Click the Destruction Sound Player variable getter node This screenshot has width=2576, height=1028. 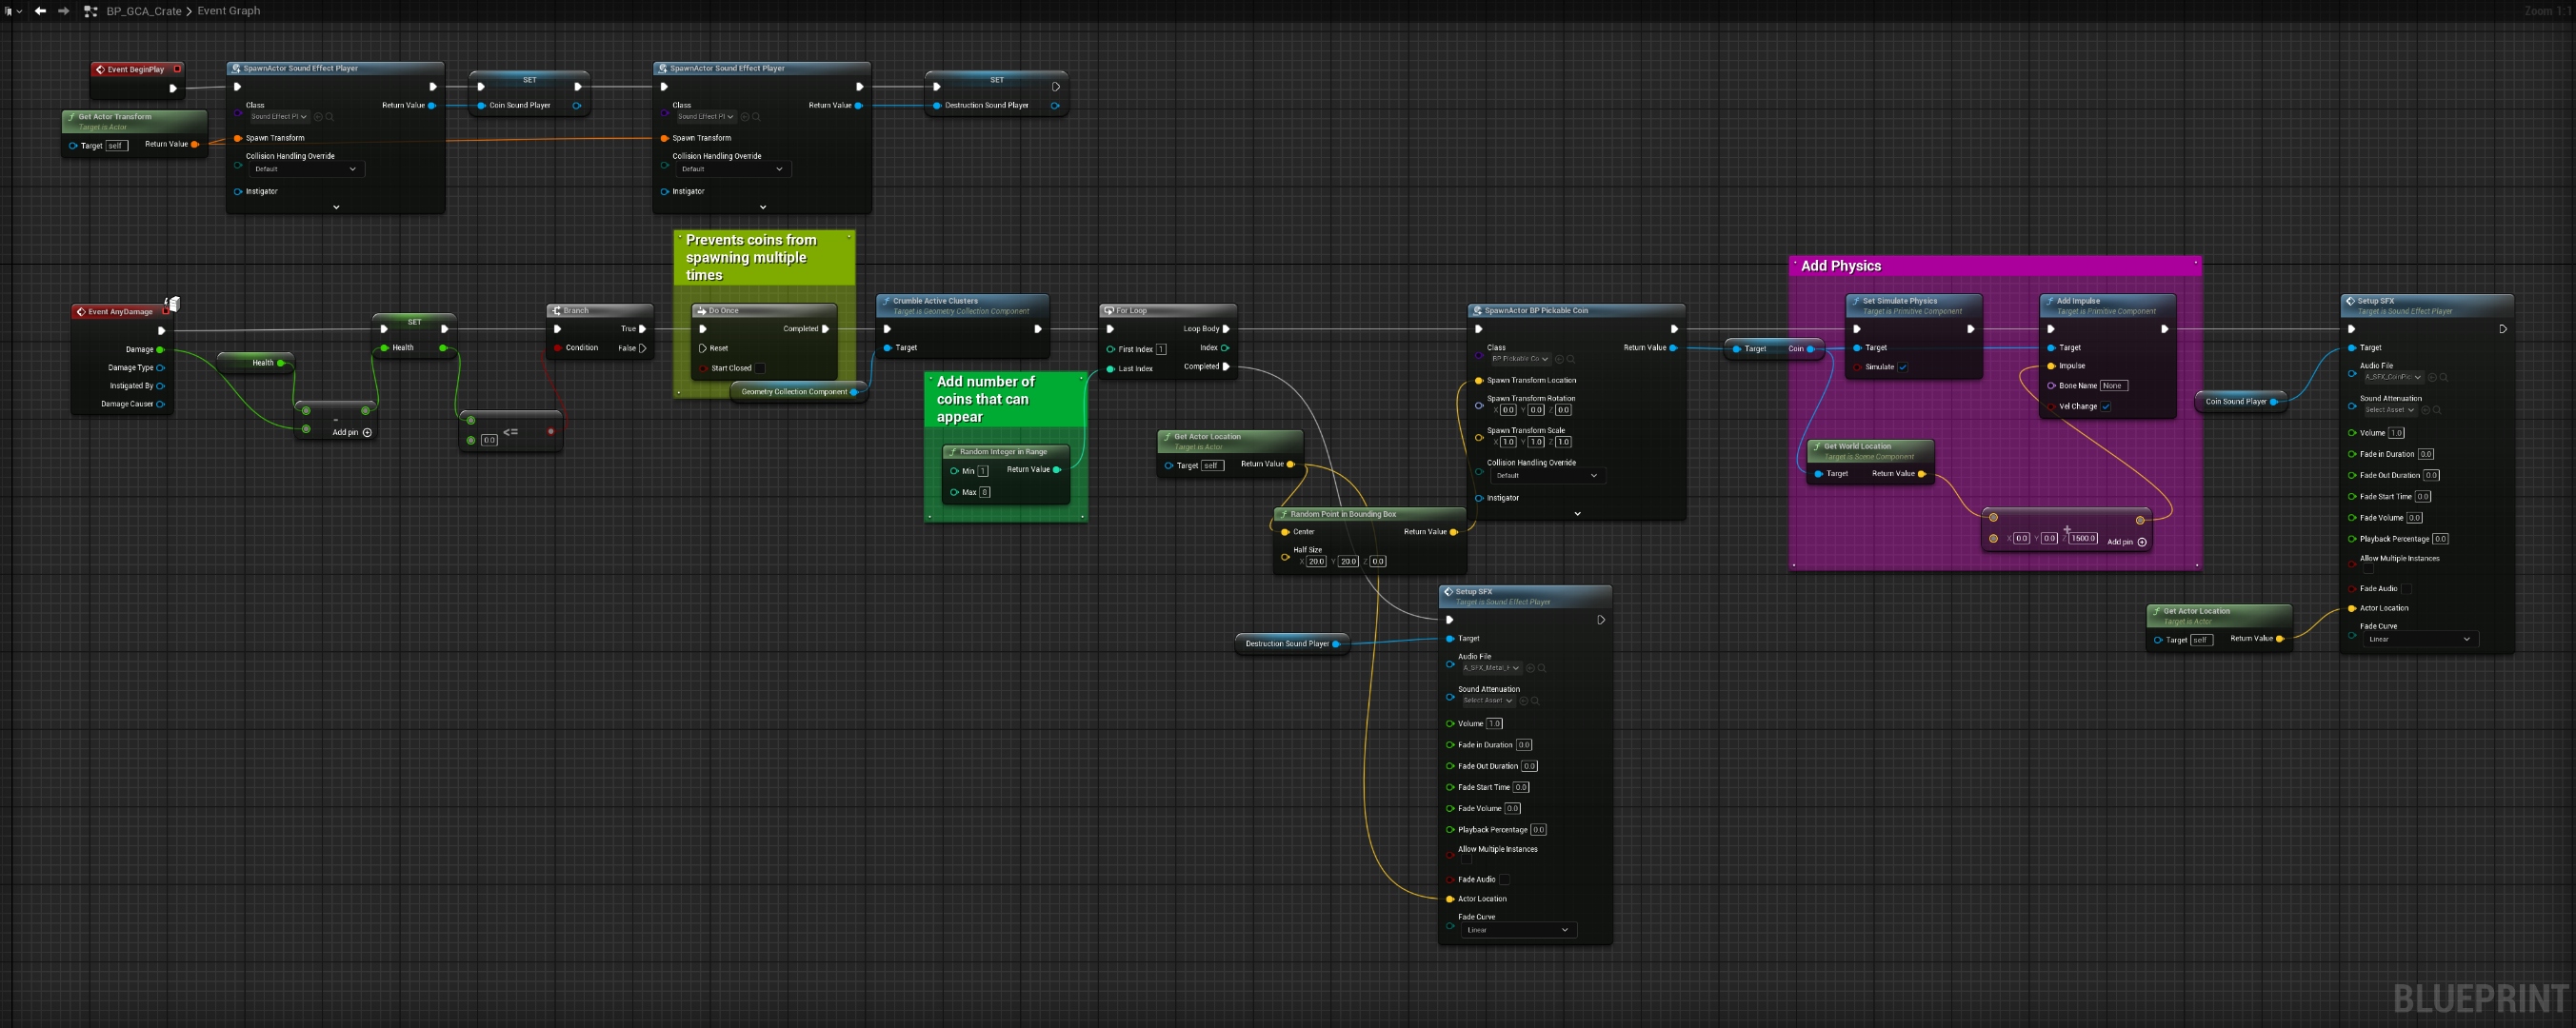click(x=1292, y=643)
